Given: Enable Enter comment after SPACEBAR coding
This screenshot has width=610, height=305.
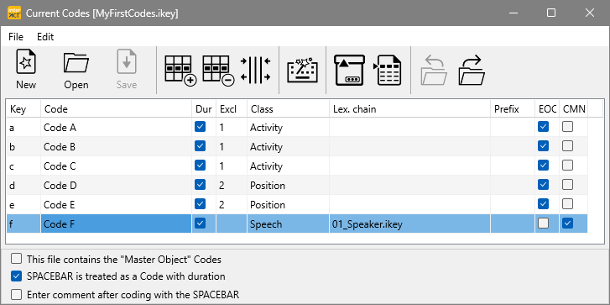Looking at the screenshot, I should point(16,294).
